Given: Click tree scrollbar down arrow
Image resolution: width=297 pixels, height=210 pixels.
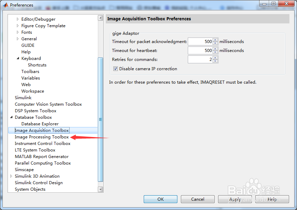Looking at the screenshot, I should pyautogui.click(x=101, y=189).
